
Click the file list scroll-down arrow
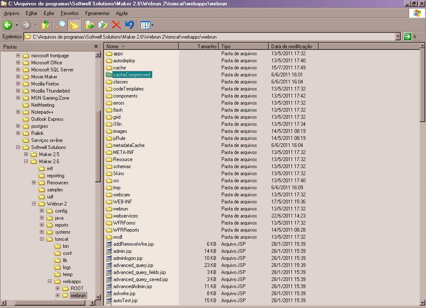423,303
